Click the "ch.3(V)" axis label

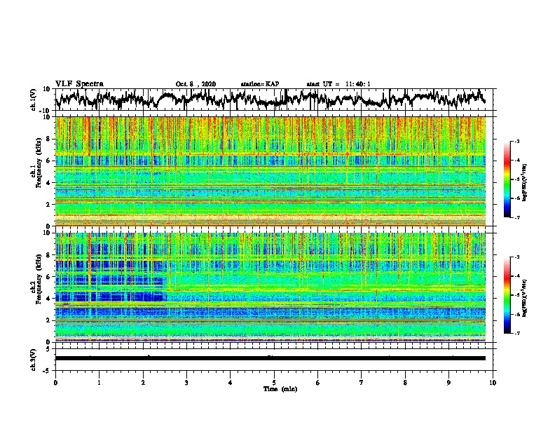[34, 360]
